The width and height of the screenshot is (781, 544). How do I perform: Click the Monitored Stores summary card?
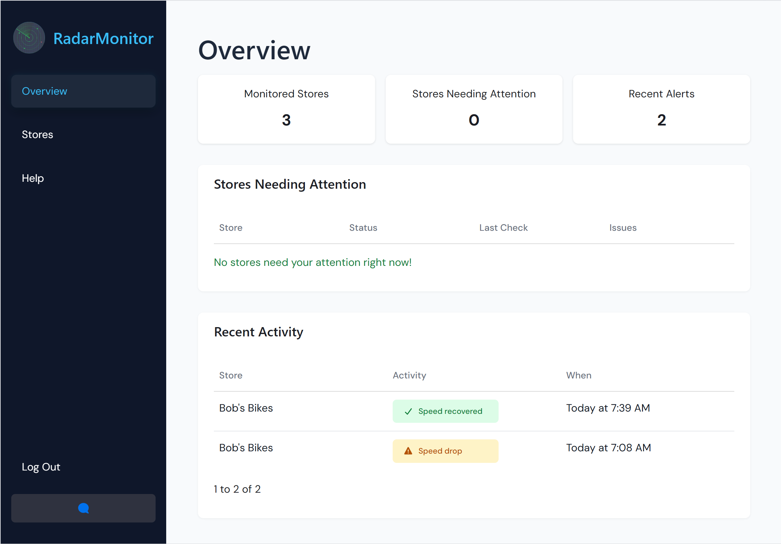286,109
